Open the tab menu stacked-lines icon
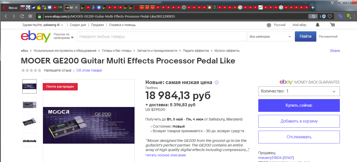The width and height of the screenshot is (357, 162). click(x=332, y=3)
